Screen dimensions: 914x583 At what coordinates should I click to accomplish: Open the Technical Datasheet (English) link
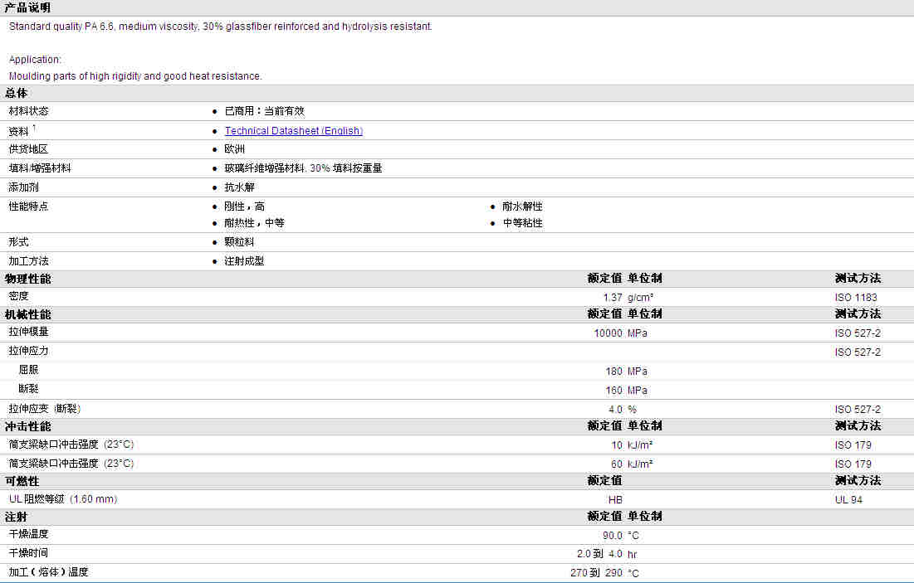(294, 131)
